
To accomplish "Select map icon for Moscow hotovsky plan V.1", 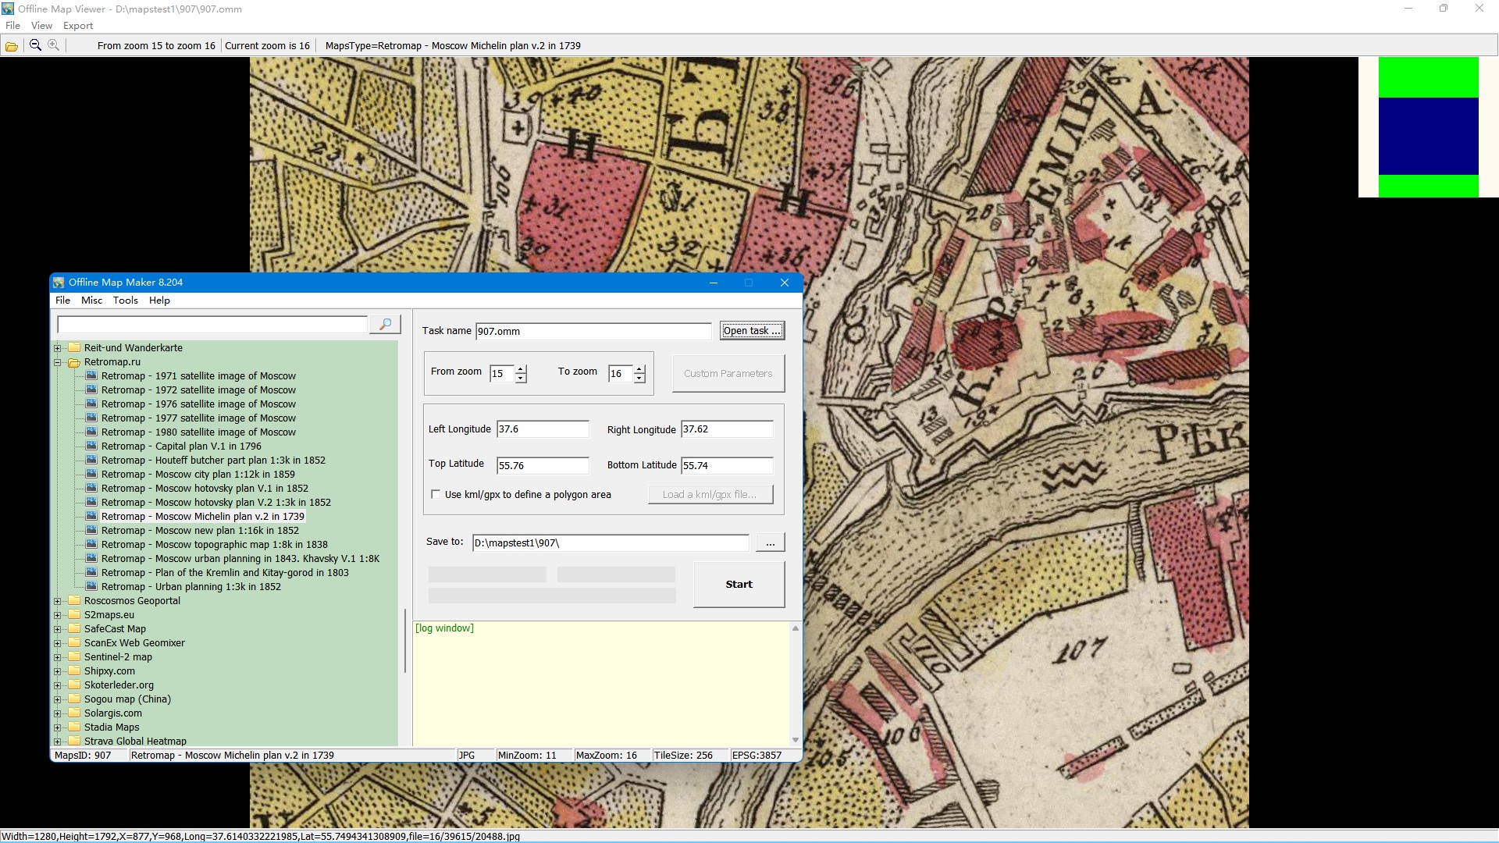I will click(91, 488).
